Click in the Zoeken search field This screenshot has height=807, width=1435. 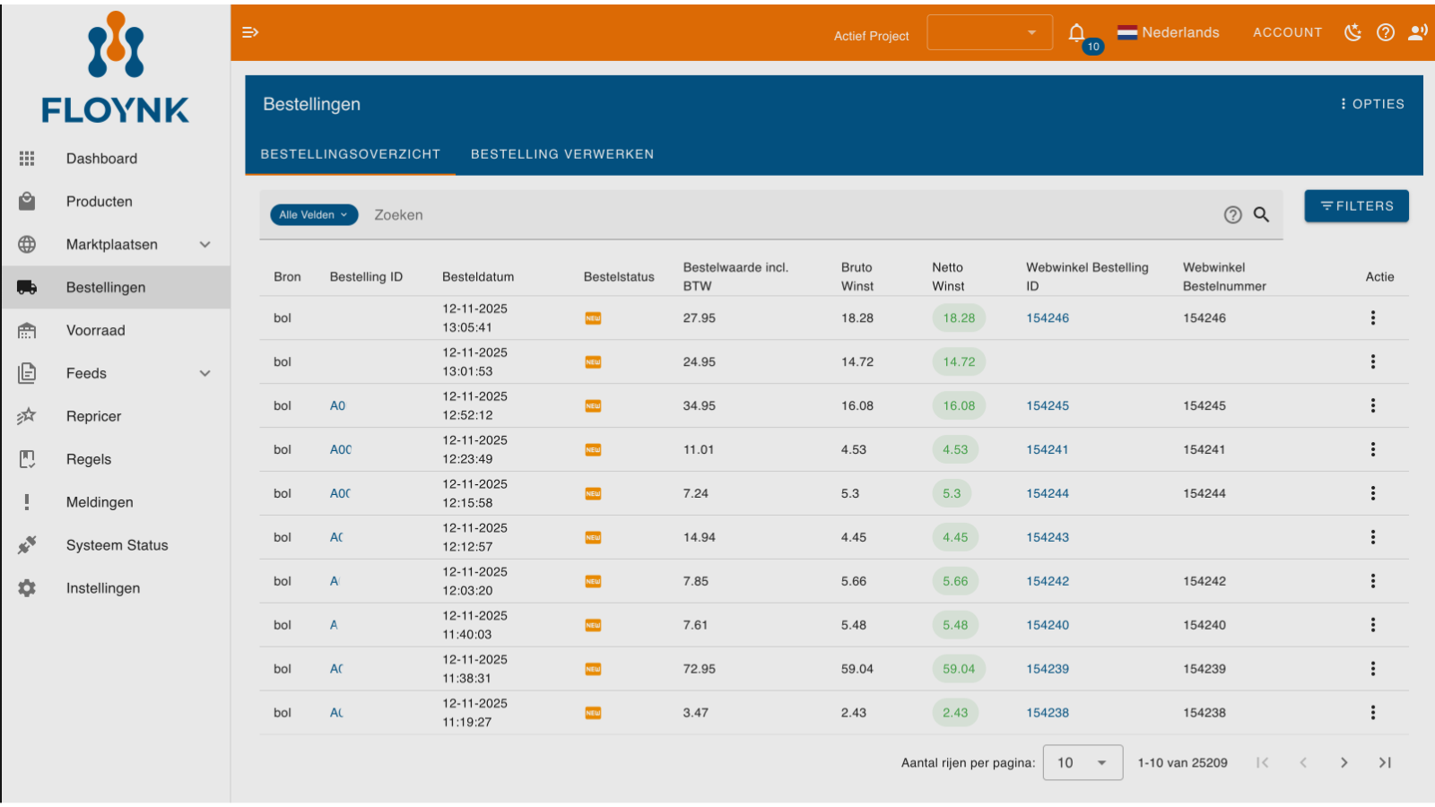coord(789,214)
